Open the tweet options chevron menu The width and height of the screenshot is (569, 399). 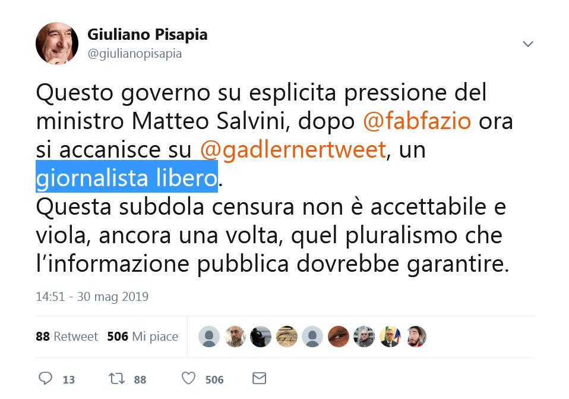pos(527,44)
